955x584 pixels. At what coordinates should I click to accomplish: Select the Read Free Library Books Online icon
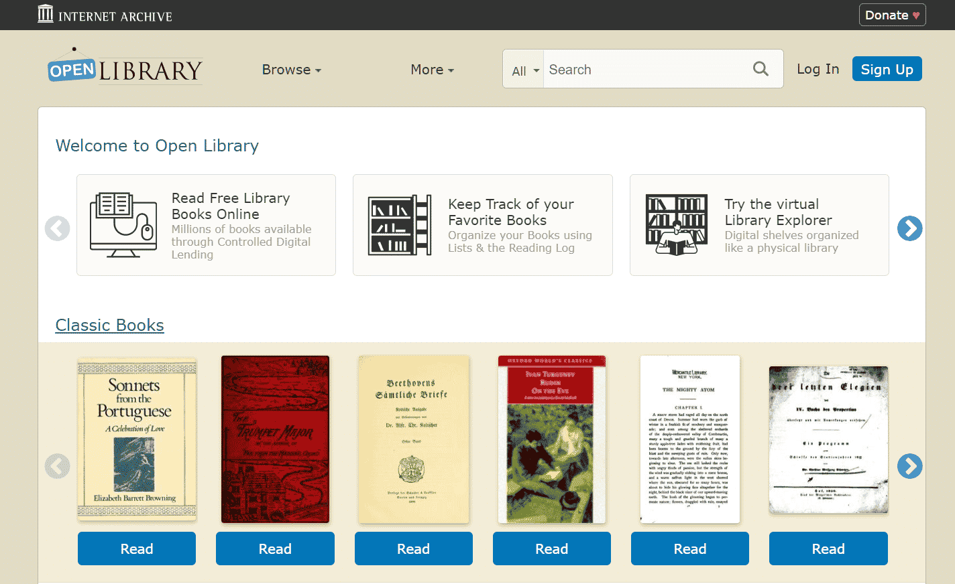point(123,224)
